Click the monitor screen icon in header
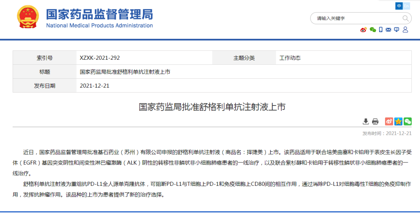420x216 pixels. 396,30
